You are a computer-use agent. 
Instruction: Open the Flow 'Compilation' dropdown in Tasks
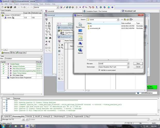point(41,59)
